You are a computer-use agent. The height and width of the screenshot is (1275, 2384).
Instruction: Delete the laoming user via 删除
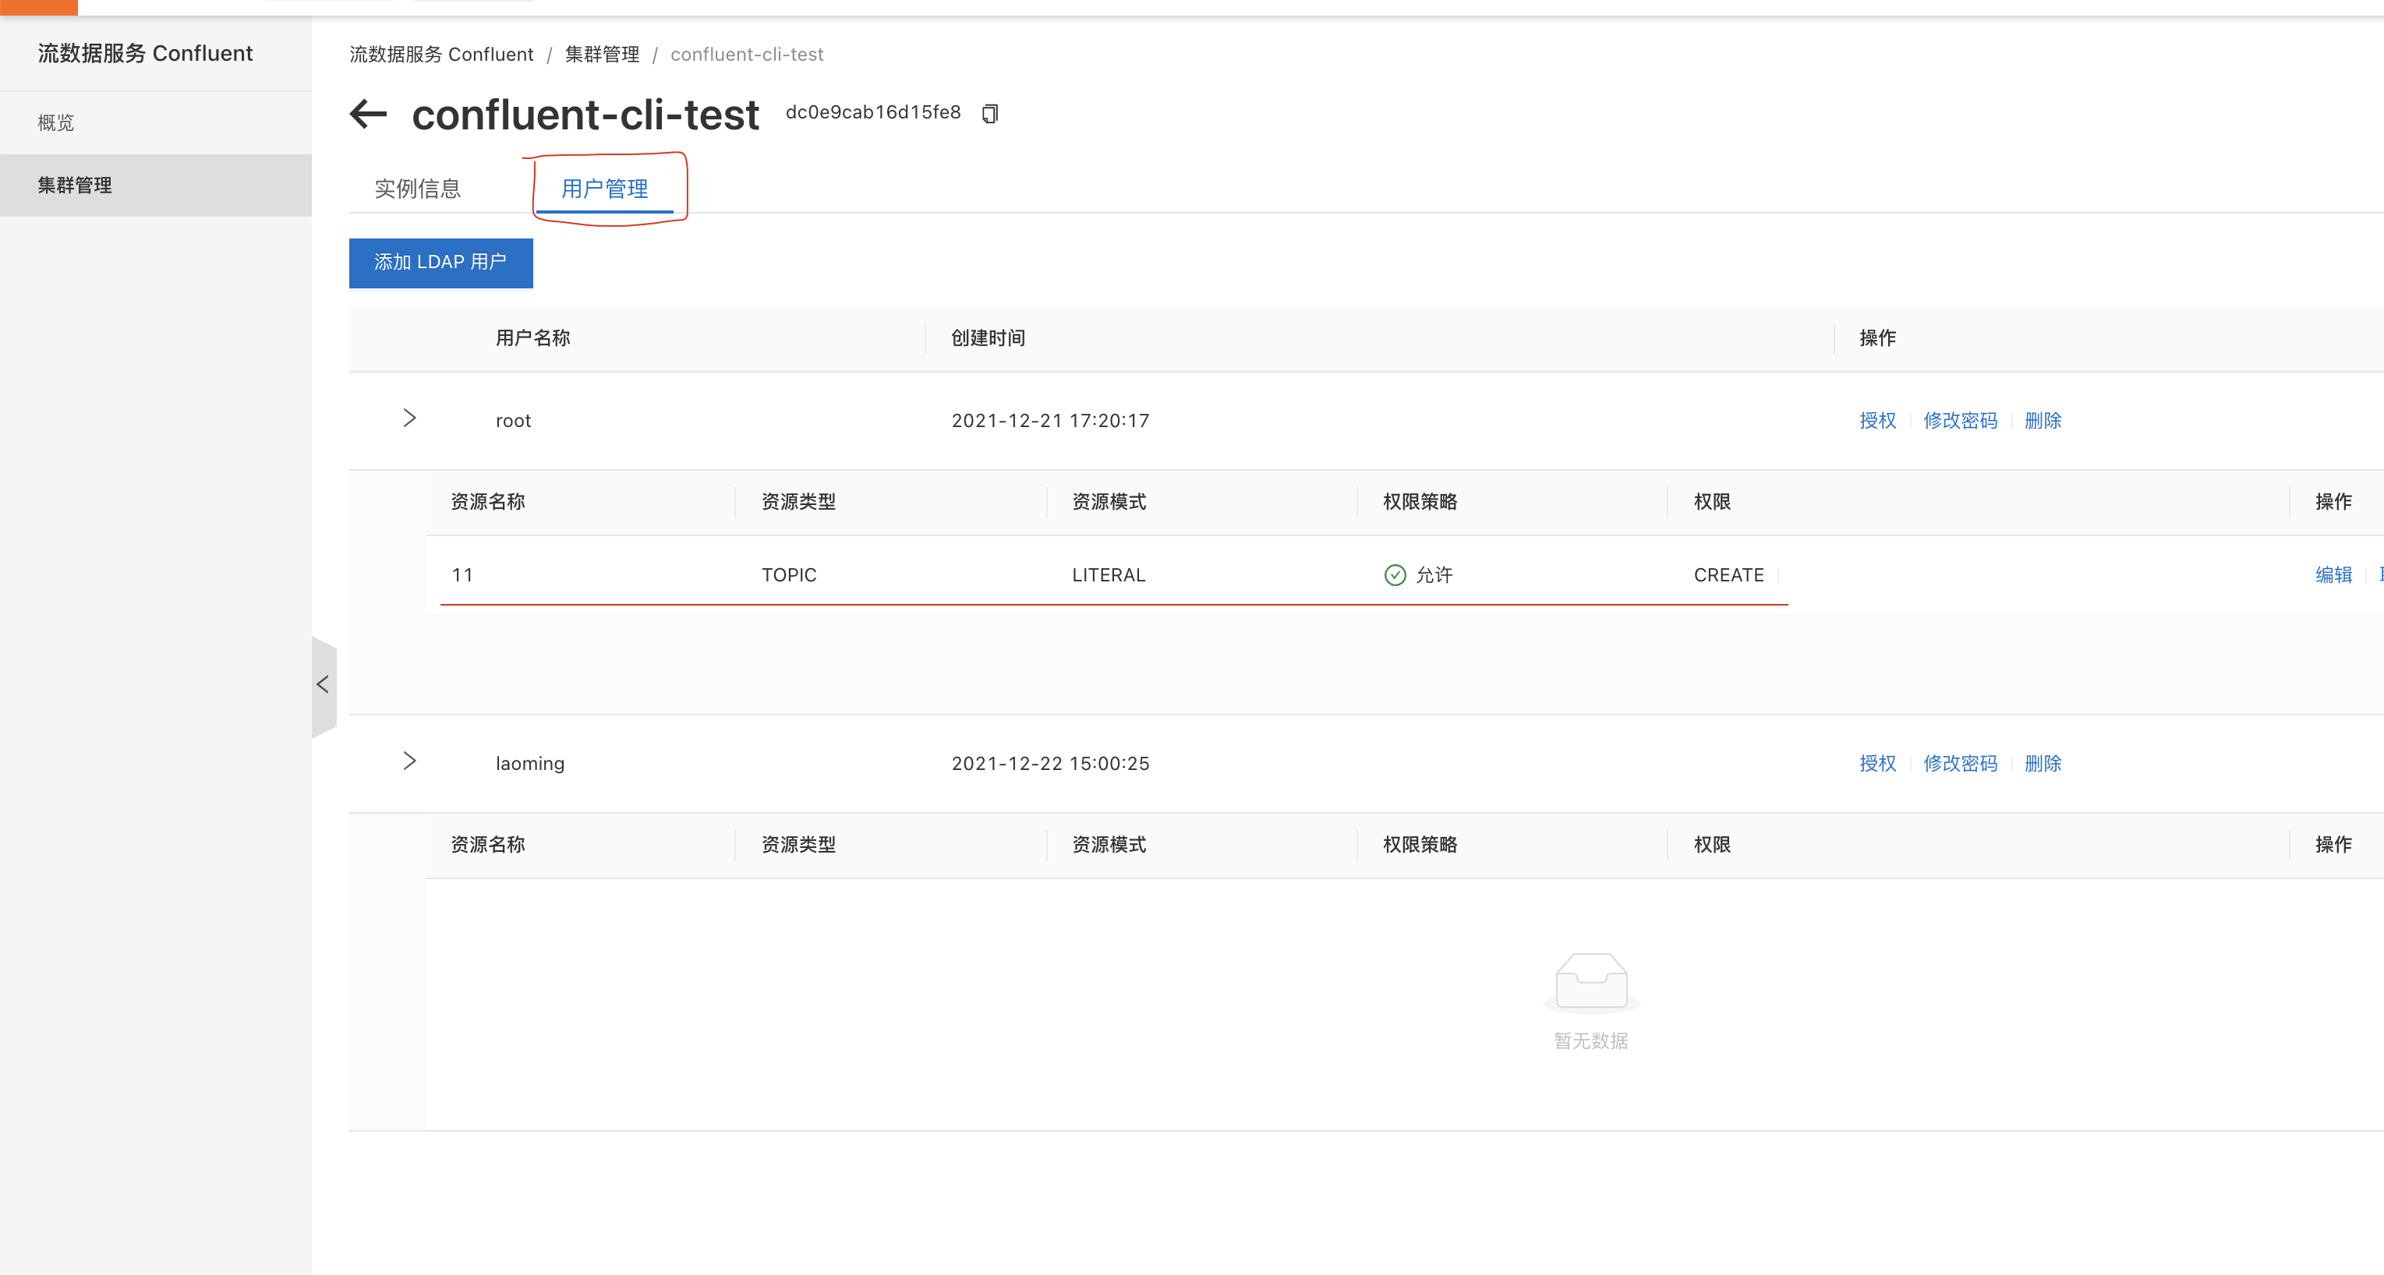point(2043,763)
